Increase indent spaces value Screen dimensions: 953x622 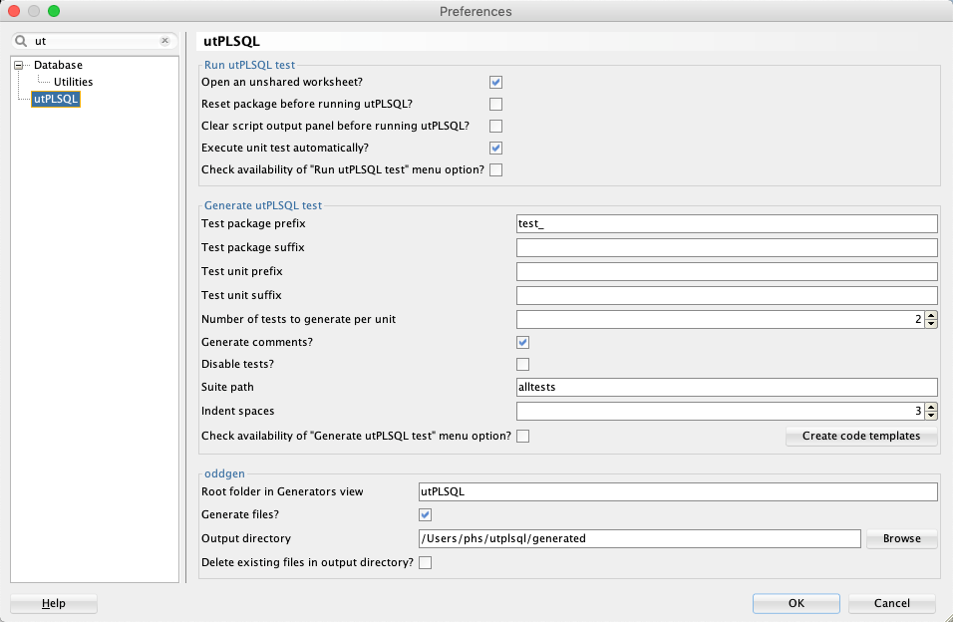[x=931, y=407]
